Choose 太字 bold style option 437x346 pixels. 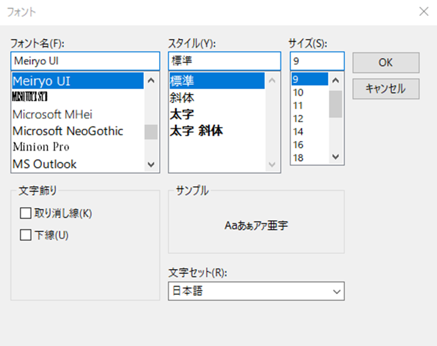click(x=183, y=114)
